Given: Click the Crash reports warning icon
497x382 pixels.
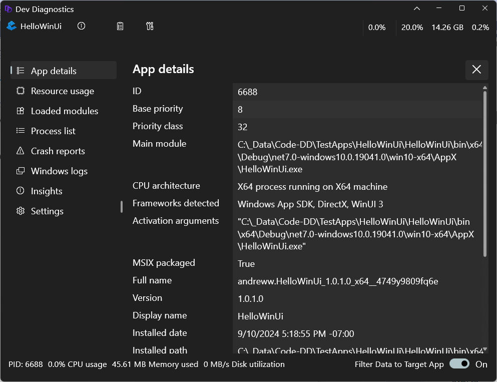Looking at the screenshot, I should [x=21, y=151].
